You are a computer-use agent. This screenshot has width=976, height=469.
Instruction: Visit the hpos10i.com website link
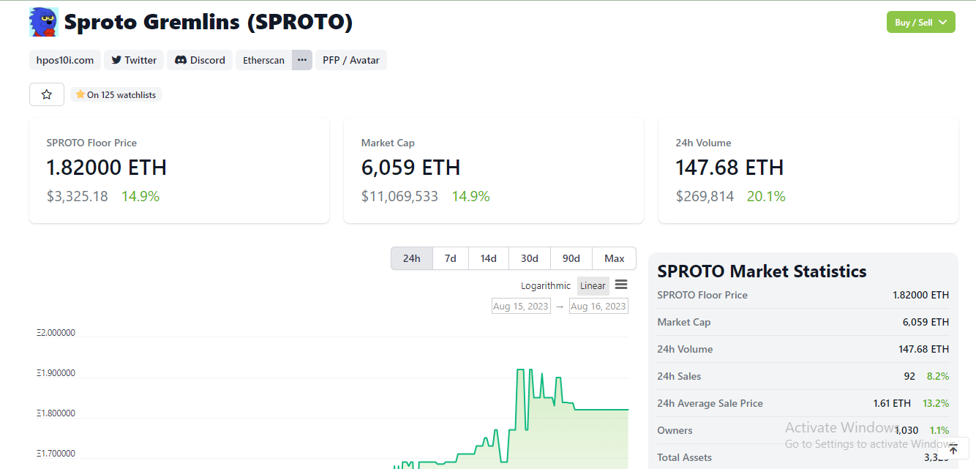click(64, 60)
